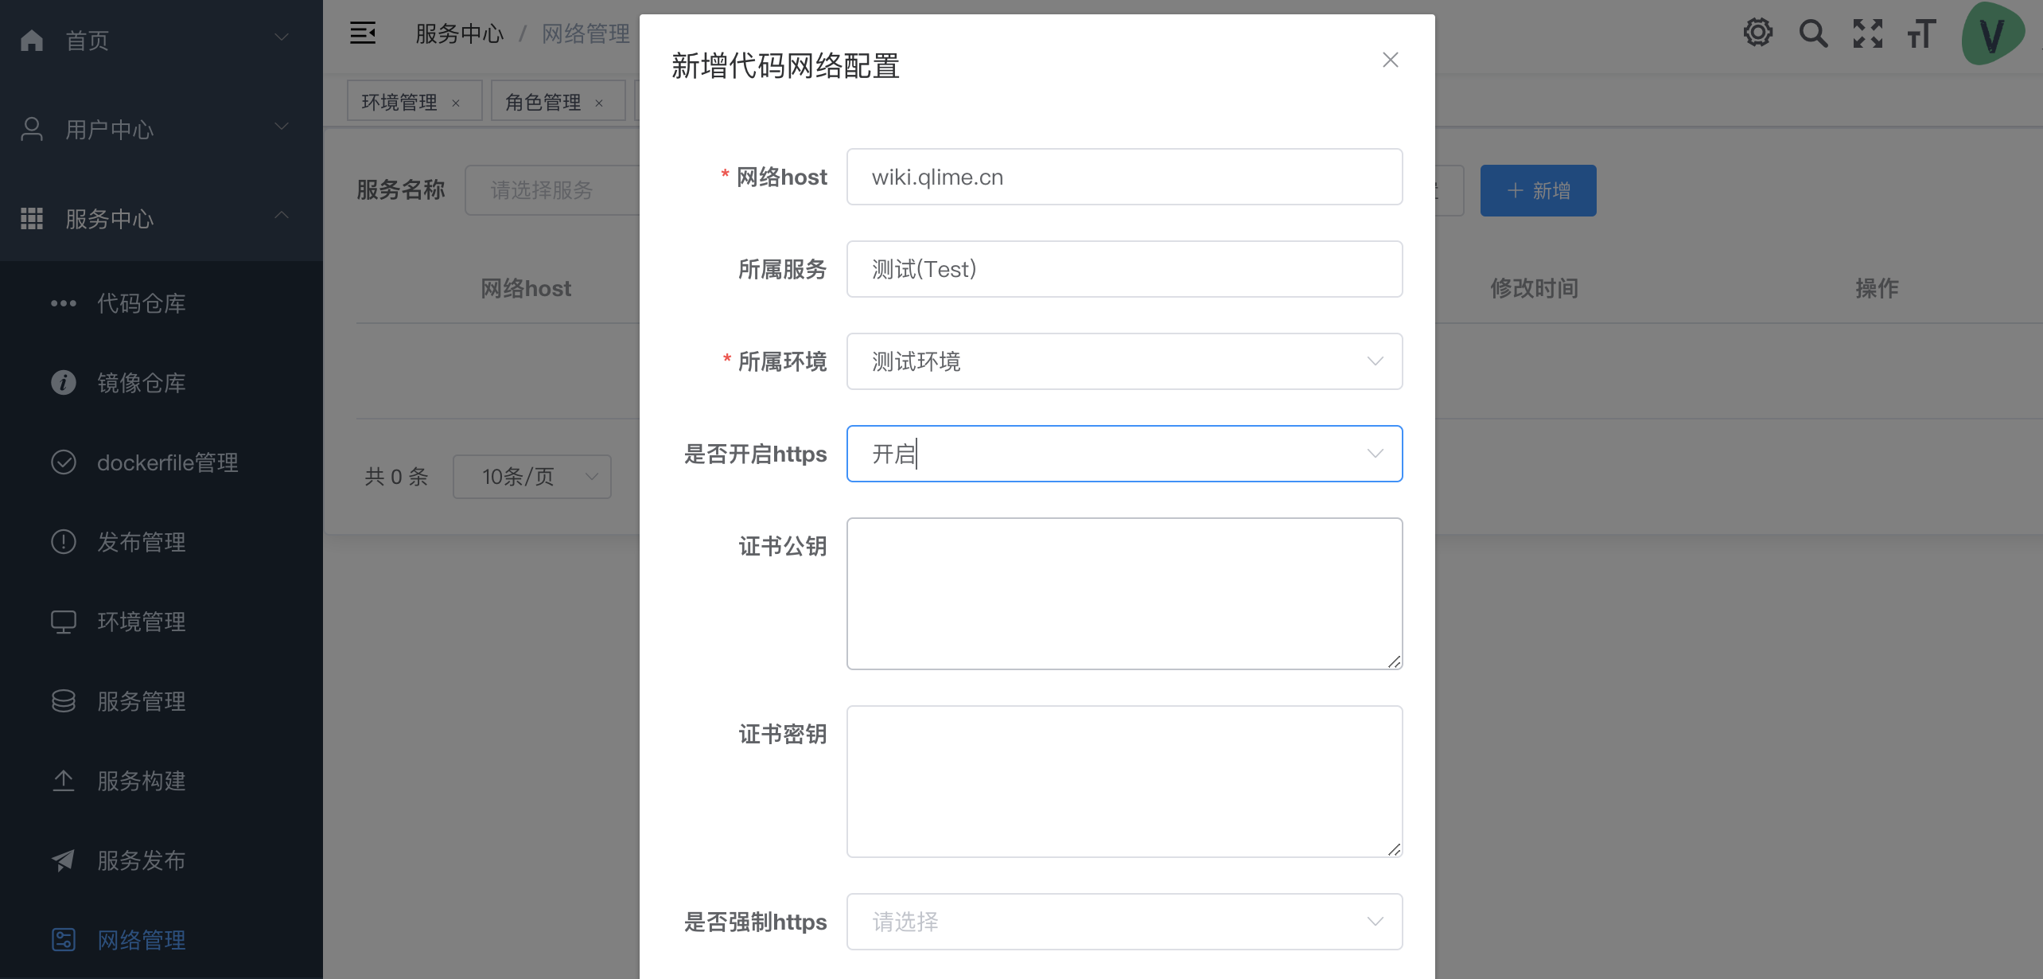Close the 新增代码网络配置 dialog
Viewport: 2043px width, 979px height.
(1390, 60)
